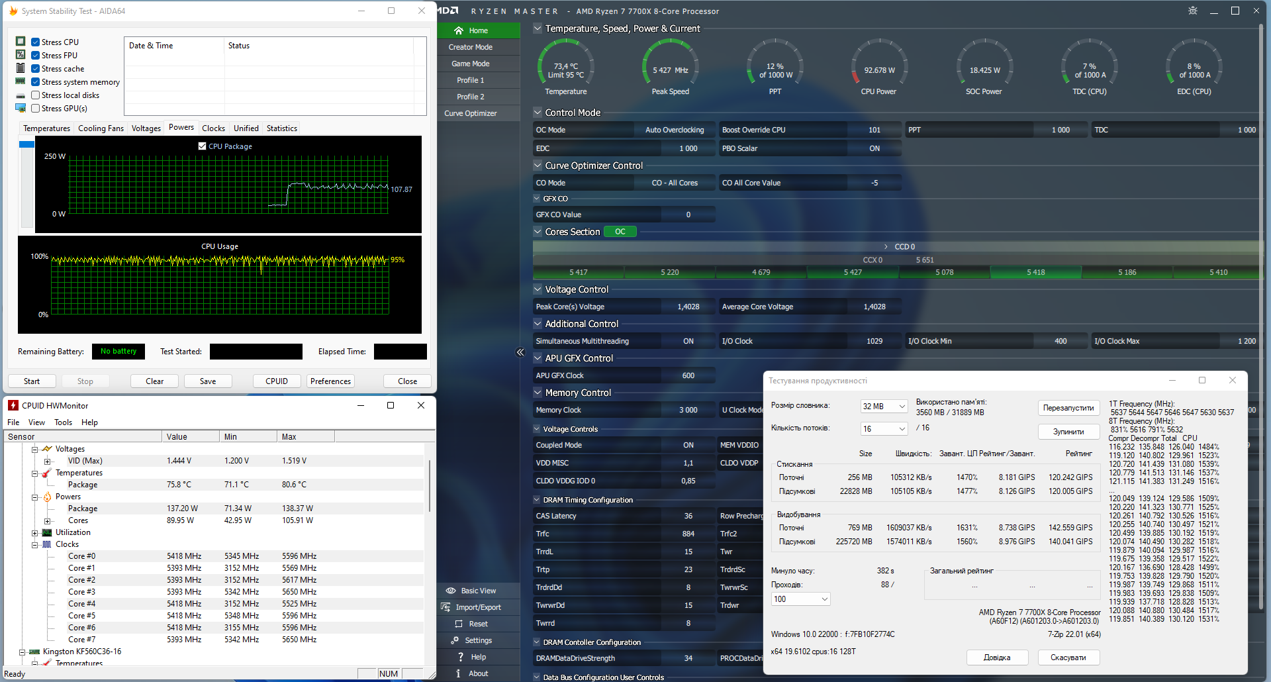Toggle the CPU Package graph checkbox
The image size is (1271, 682).
[203, 146]
